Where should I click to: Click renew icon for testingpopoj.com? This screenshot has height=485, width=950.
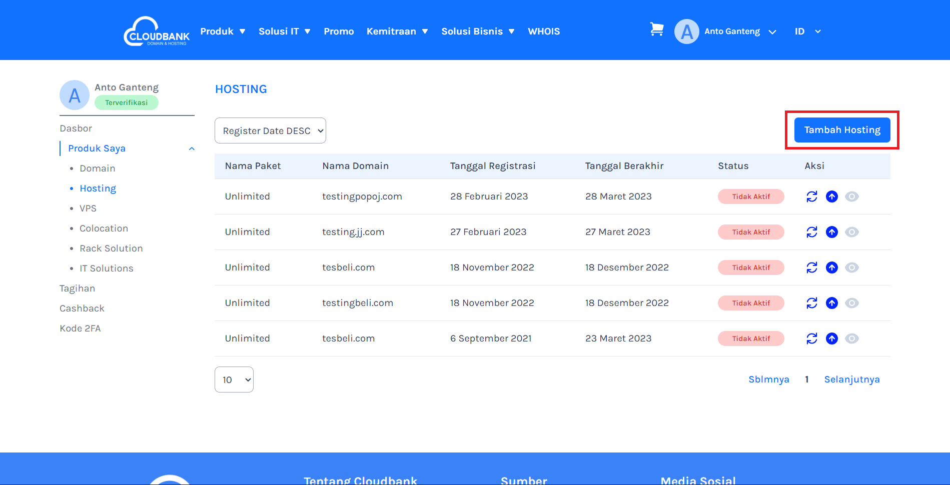click(x=811, y=196)
